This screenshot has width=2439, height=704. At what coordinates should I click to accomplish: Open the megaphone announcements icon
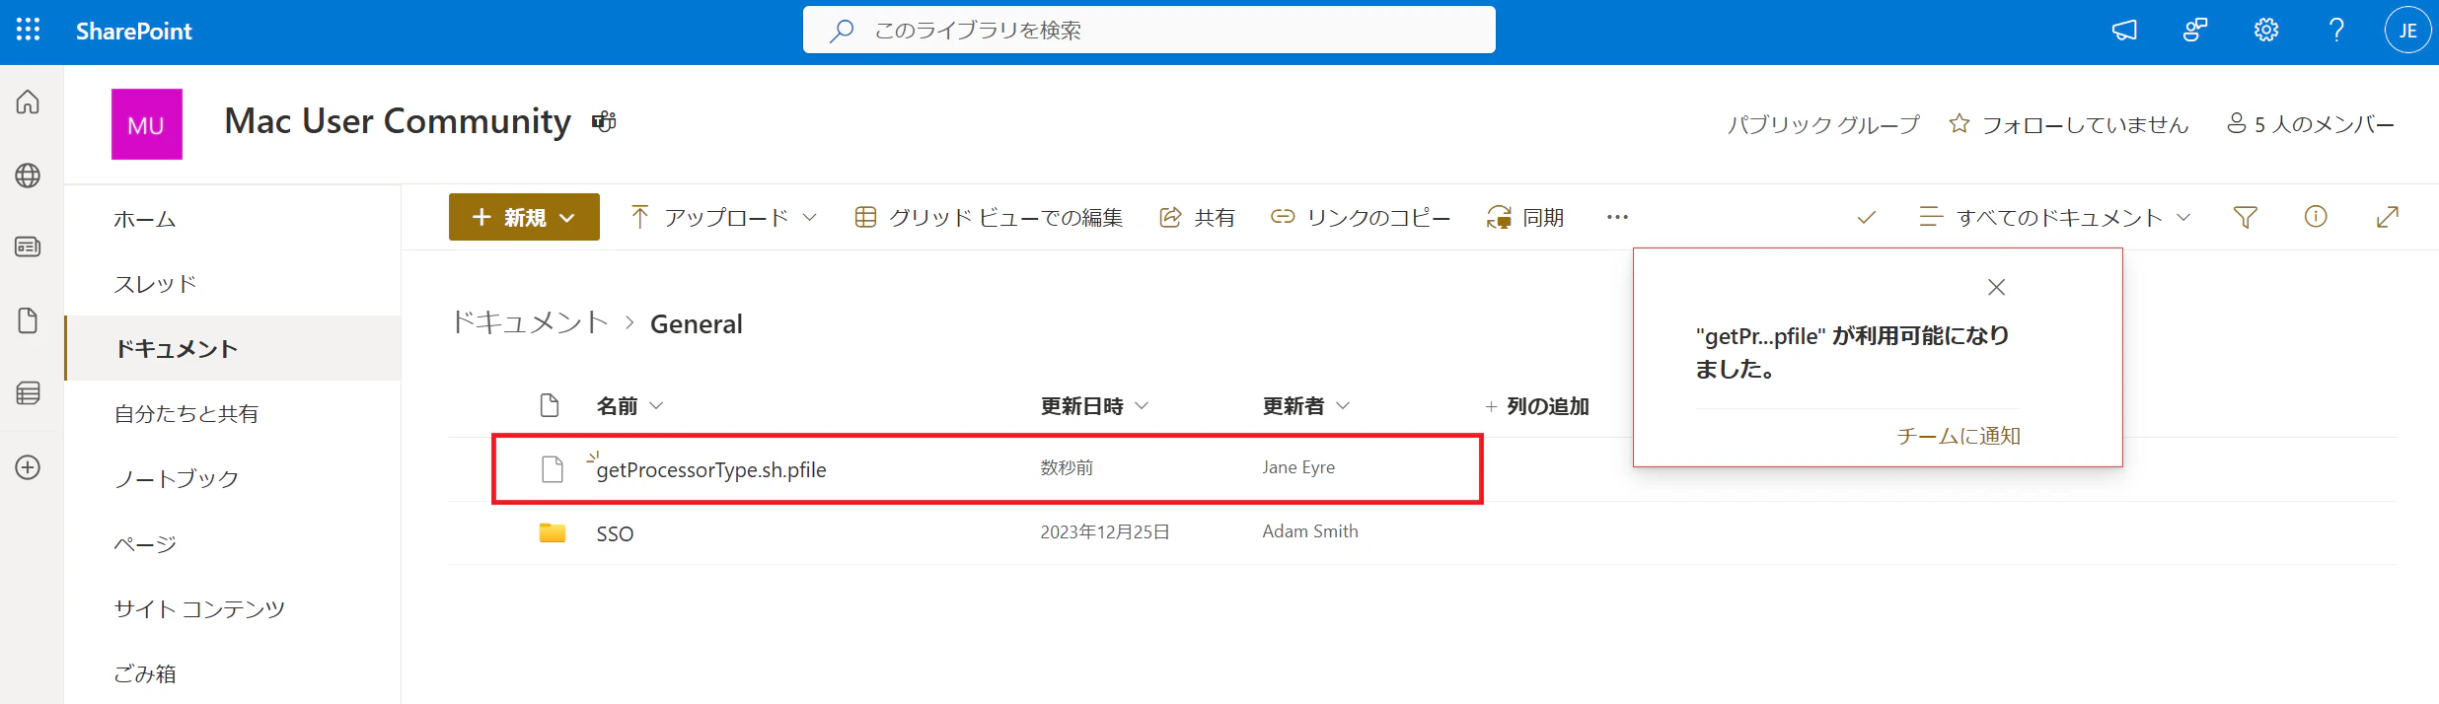point(2124,31)
